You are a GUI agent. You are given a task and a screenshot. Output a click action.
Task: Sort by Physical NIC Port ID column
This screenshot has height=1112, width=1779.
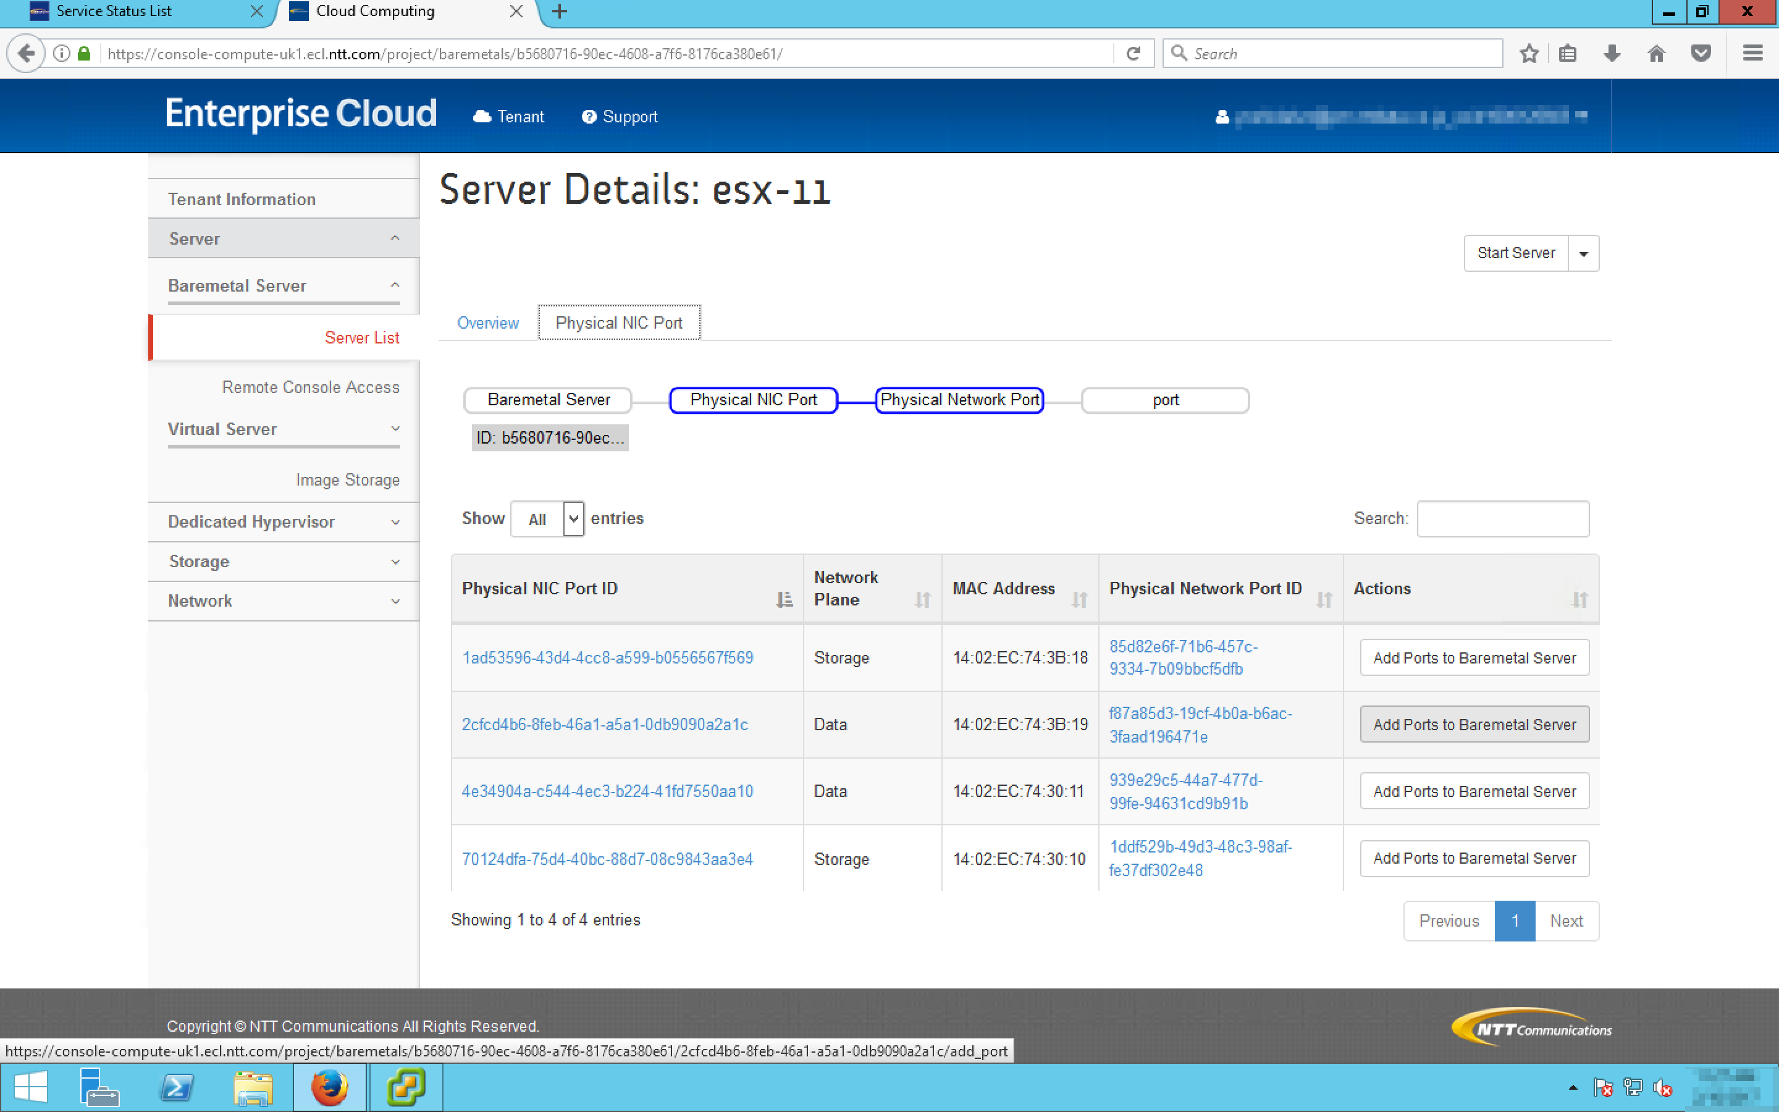pos(784,600)
